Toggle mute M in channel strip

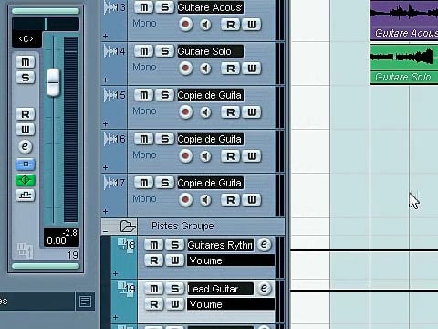(26, 62)
